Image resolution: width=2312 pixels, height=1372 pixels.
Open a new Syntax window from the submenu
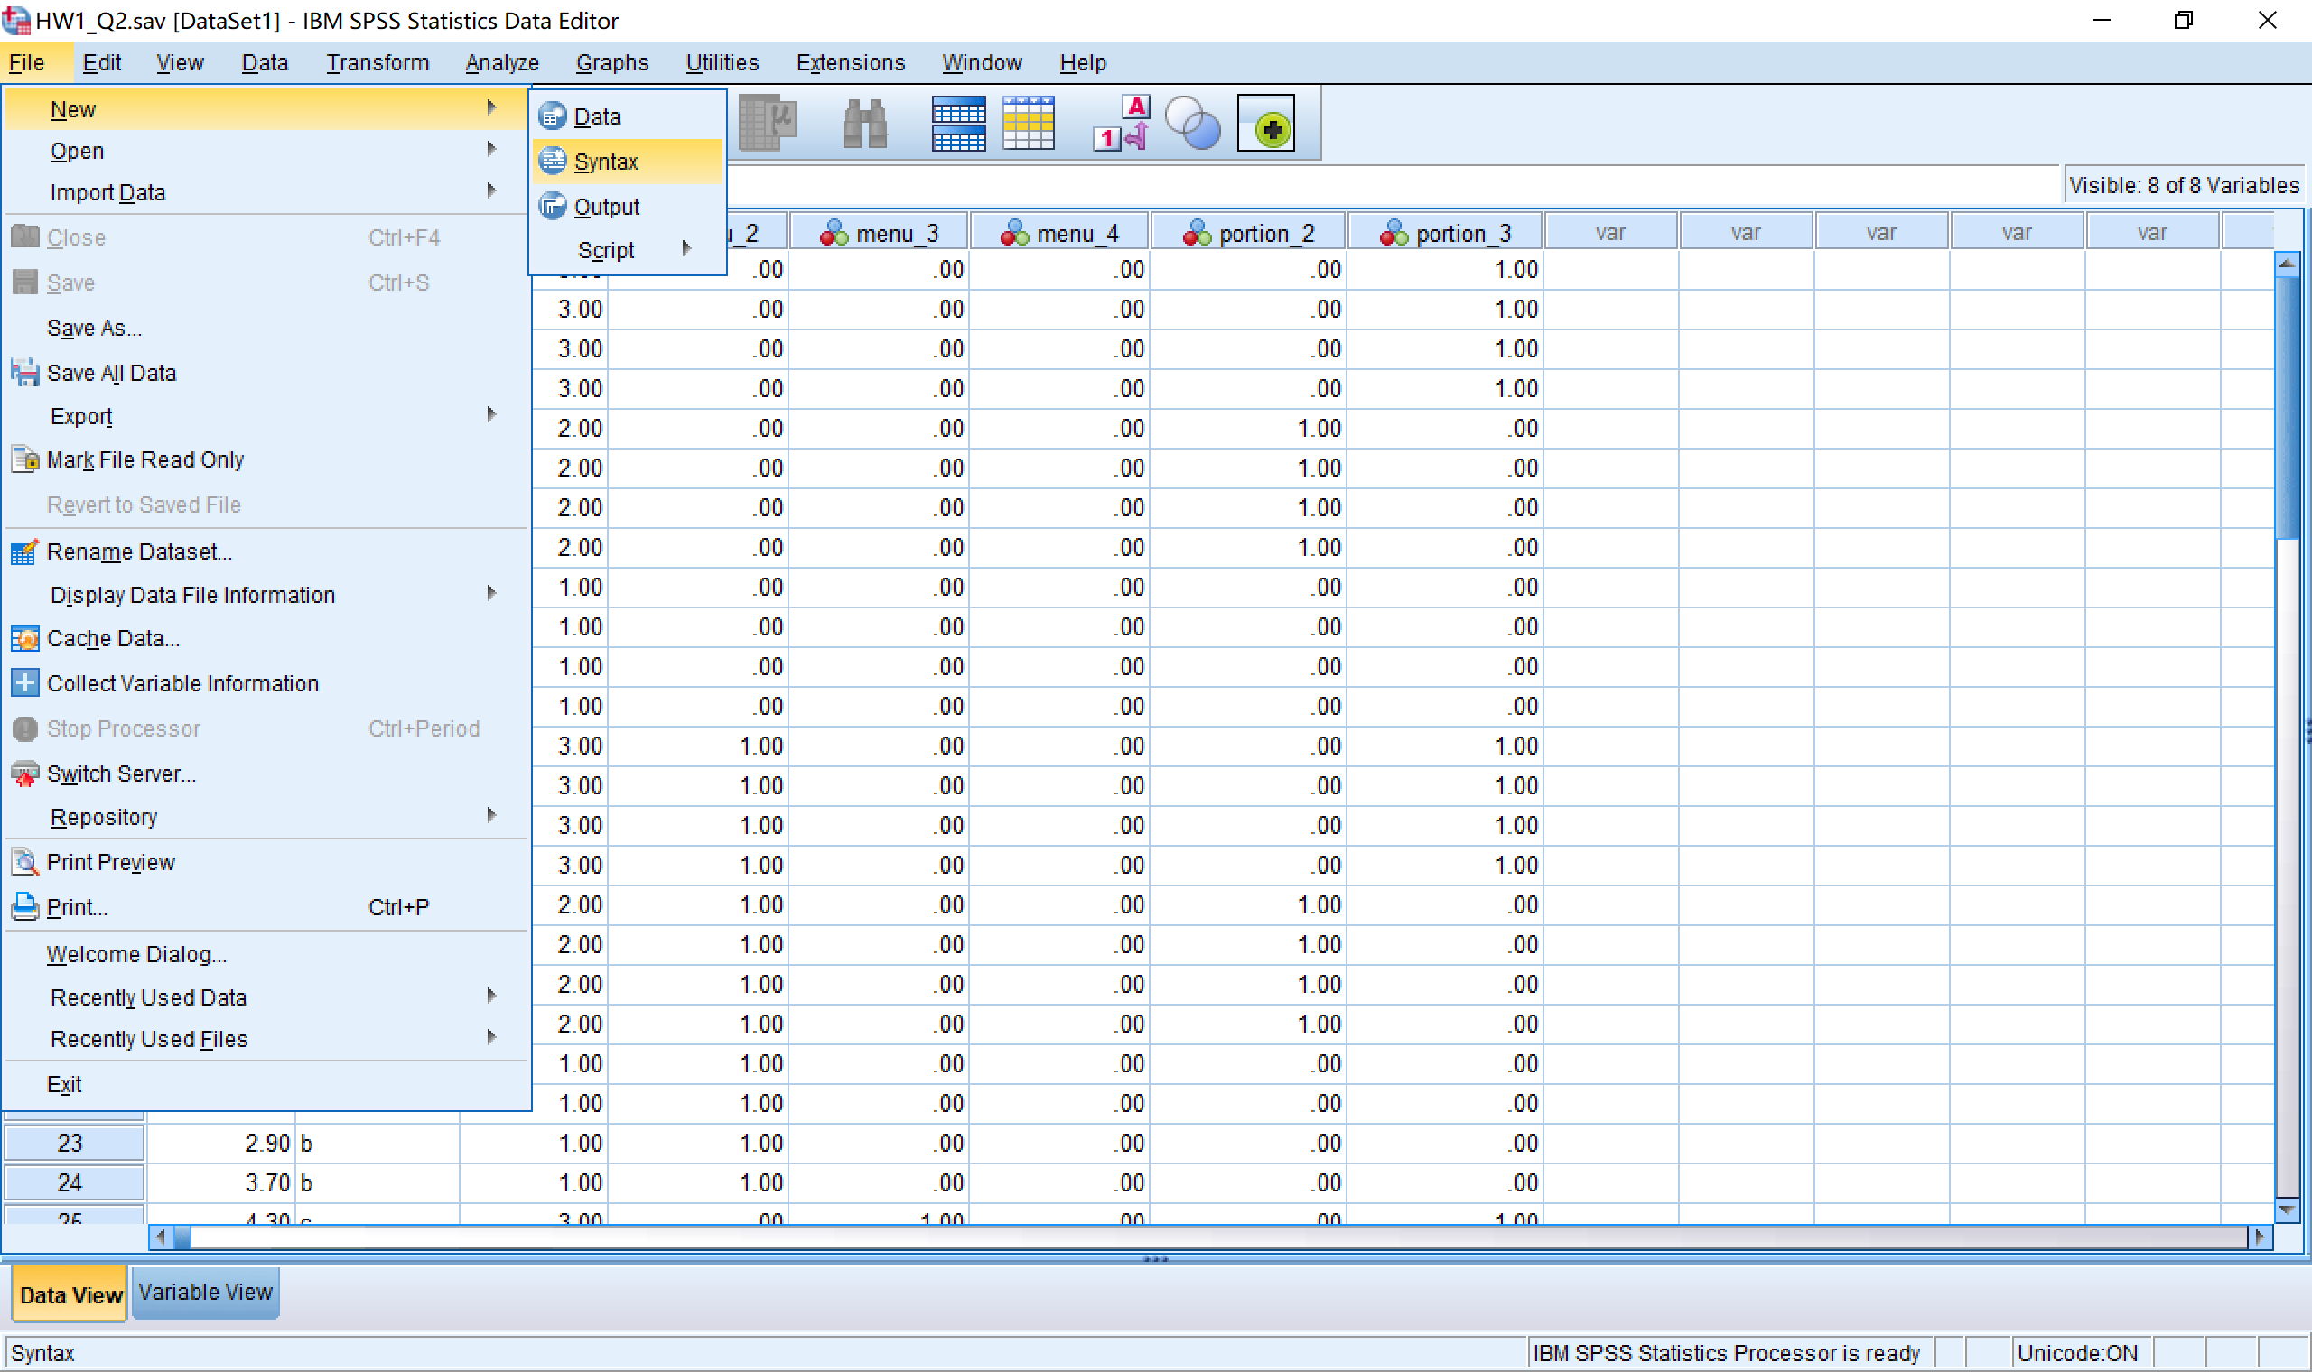pyautogui.click(x=607, y=160)
